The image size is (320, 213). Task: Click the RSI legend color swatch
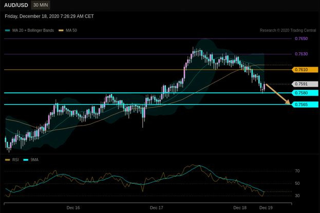(x=7, y=160)
